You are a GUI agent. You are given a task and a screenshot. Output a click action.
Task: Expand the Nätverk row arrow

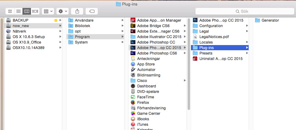[60, 31]
